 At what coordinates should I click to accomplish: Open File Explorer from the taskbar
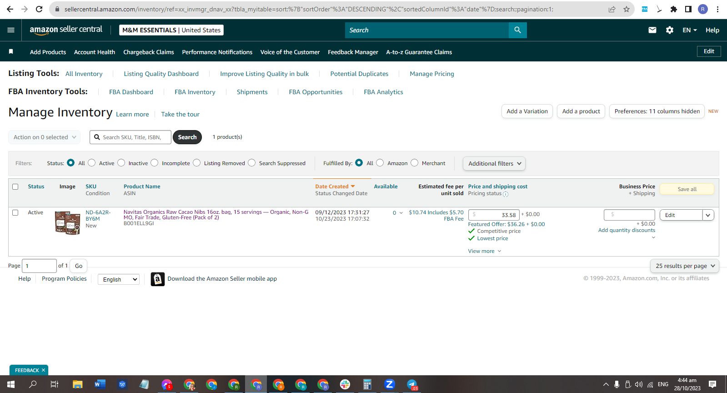(77, 384)
